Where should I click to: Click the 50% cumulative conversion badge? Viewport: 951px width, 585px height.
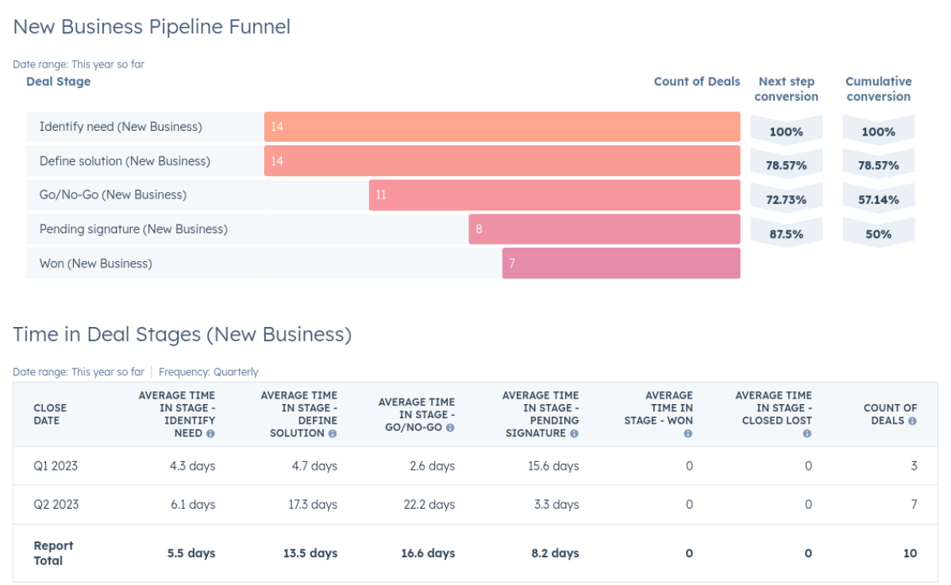tap(878, 234)
